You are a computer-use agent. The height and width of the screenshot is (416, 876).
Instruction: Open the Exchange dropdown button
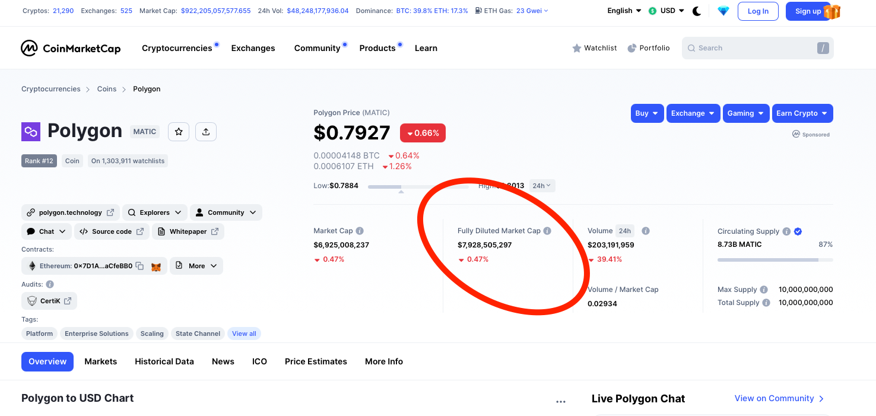pos(693,113)
